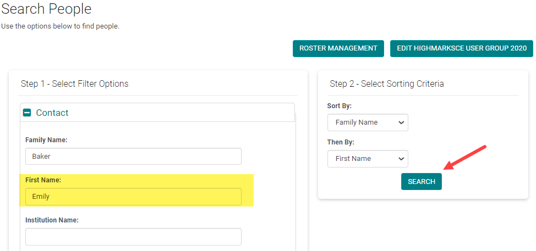Click the Search People page title
This screenshot has height=251, width=536.
pyautogui.click(x=46, y=9)
